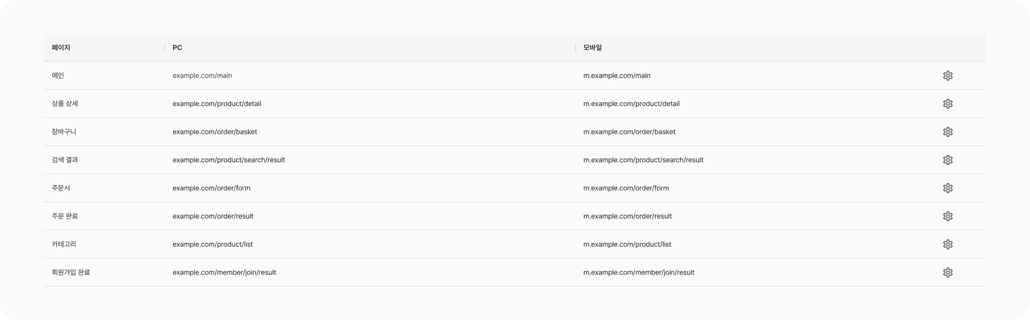Select PC URL example.com/order/form
This screenshot has height=320, width=1030.
pos(211,188)
